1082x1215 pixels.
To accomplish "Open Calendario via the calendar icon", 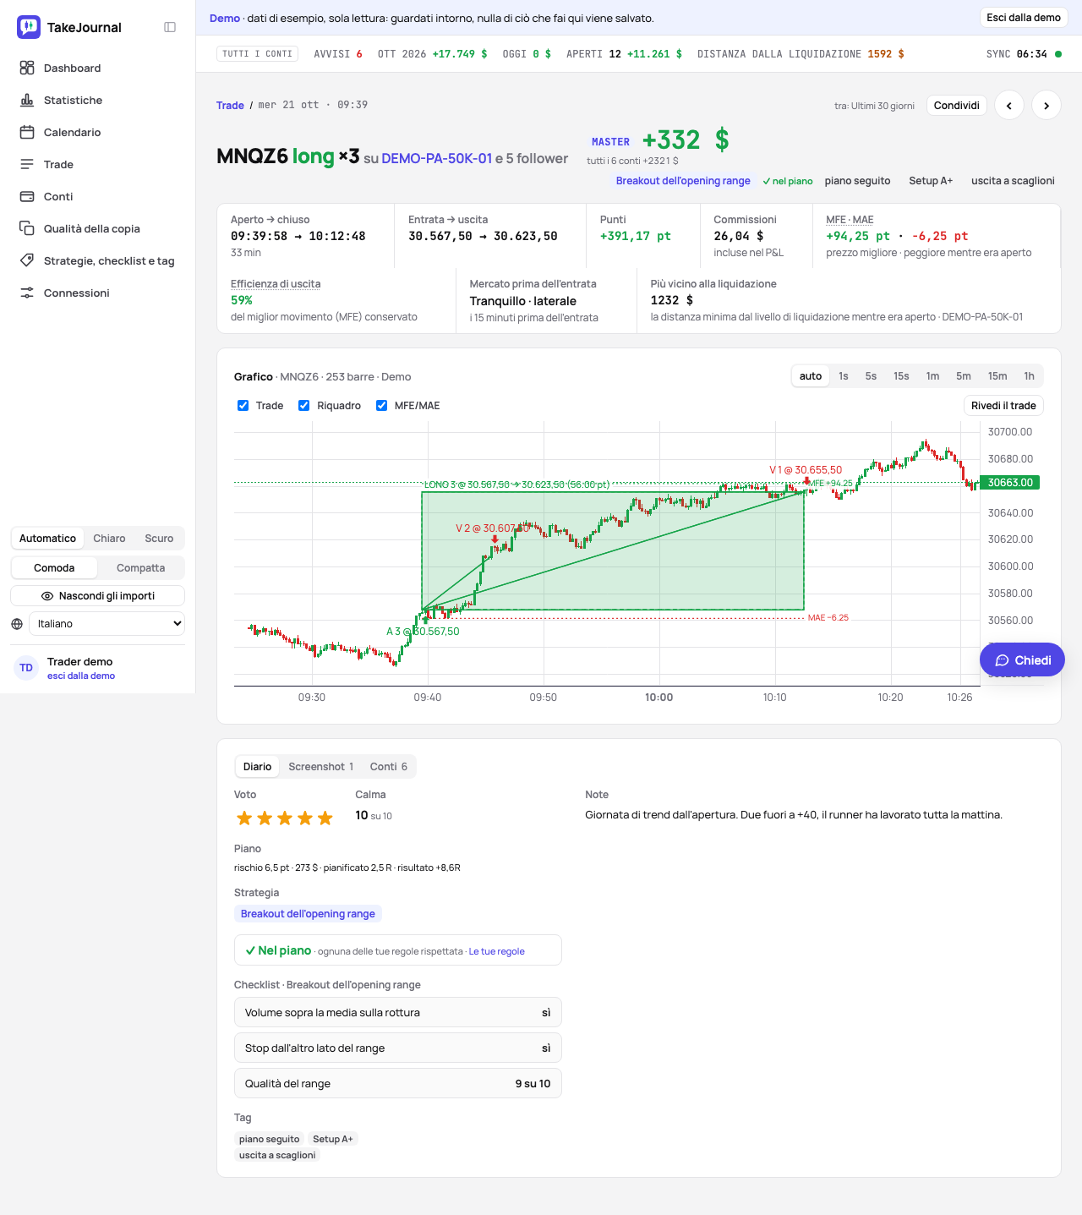I will point(27,132).
